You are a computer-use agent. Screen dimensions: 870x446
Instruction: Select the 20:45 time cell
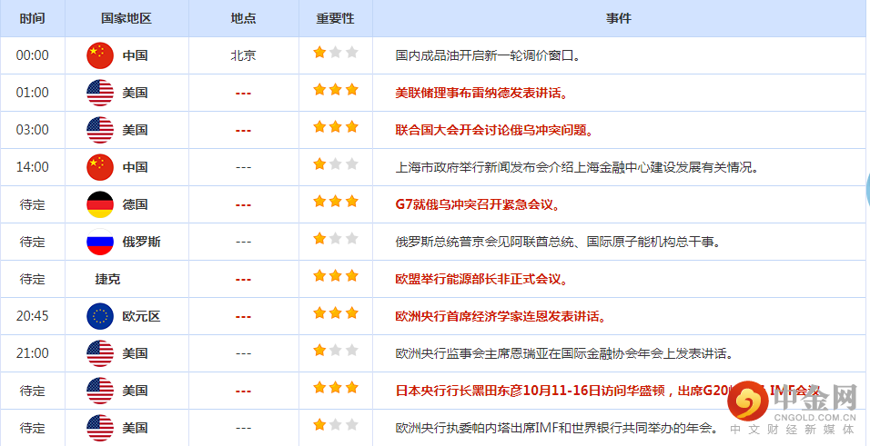pyautogui.click(x=32, y=316)
